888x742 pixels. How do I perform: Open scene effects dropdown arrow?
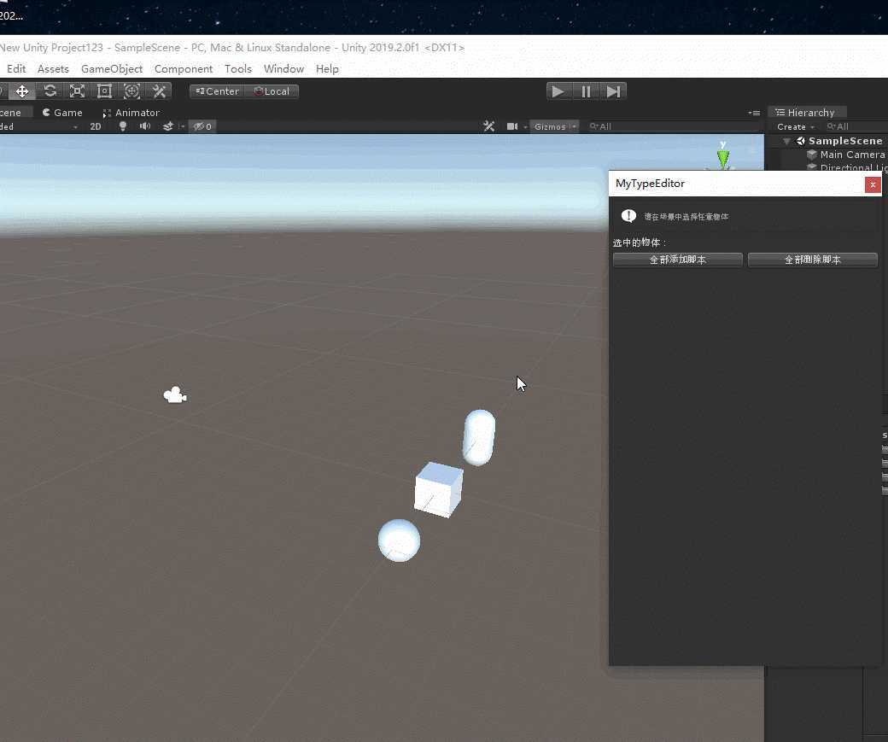point(181,126)
